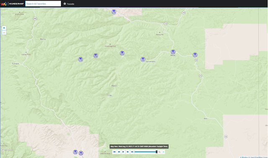Click the Weed place label

click(x=173, y=55)
